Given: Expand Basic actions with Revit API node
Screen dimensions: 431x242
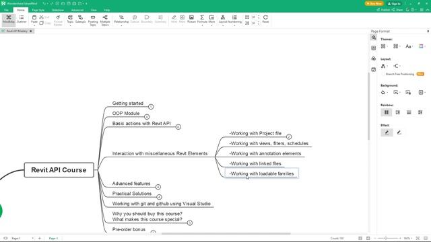Looking at the screenshot, I should click(178, 127).
